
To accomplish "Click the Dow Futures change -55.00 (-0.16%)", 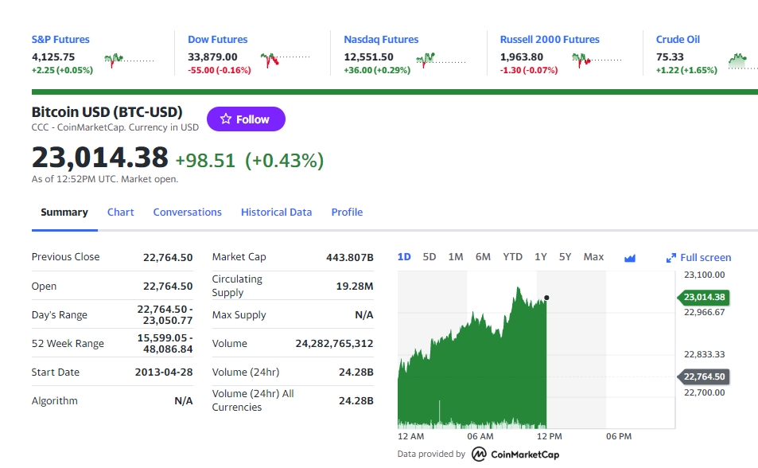I will pos(220,70).
